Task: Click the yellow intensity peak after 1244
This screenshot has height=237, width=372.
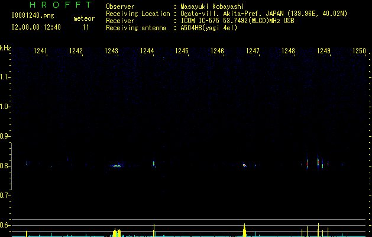Action: (x=154, y=230)
